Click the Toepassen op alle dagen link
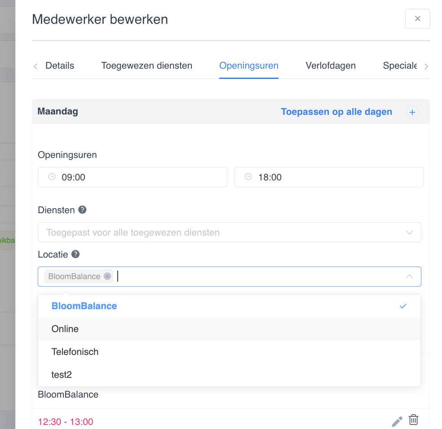Viewport: 442px width, 429px height. (336, 112)
